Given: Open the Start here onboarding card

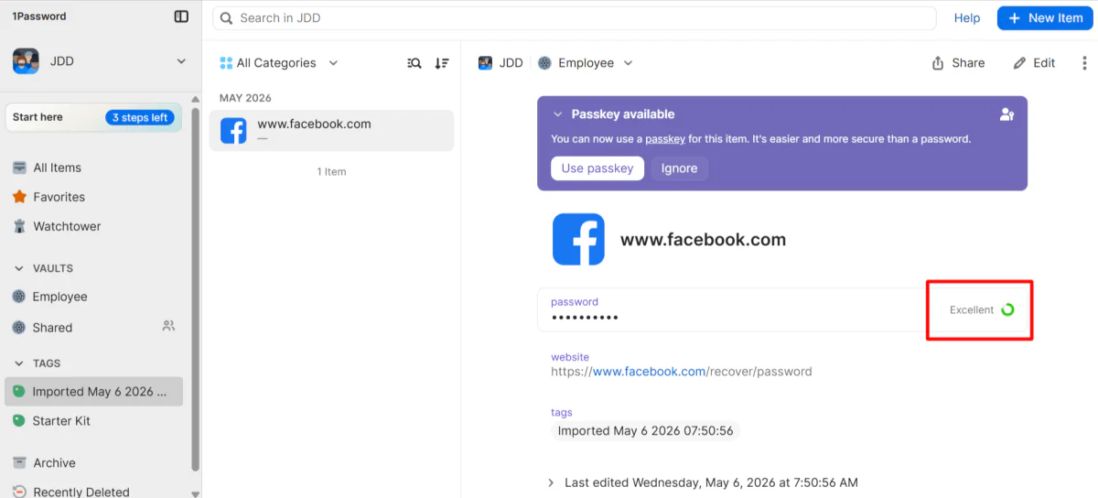Looking at the screenshot, I should (x=93, y=117).
